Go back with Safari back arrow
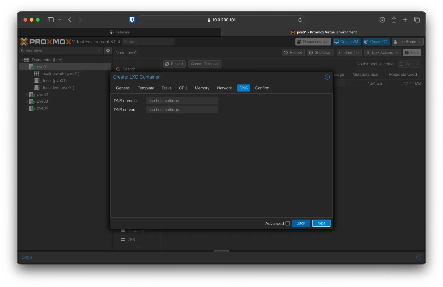Screen dimensions: 443x287 coord(70,20)
